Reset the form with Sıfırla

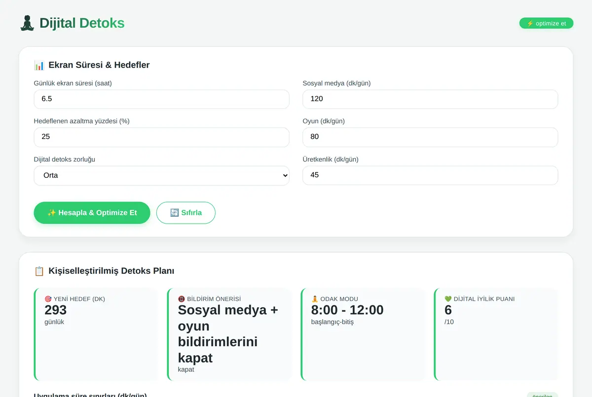(186, 213)
